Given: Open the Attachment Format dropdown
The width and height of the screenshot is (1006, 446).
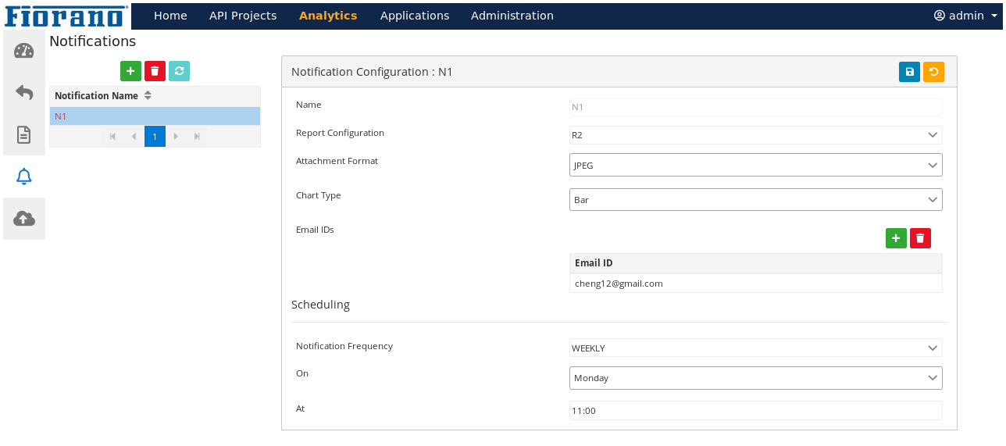Looking at the screenshot, I should [x=755, y=166].
